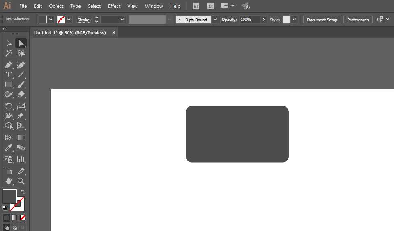This screenshot has height=231, width=394.
Task: Expand the Style swatch dropdown
Action: pos(294,20)
